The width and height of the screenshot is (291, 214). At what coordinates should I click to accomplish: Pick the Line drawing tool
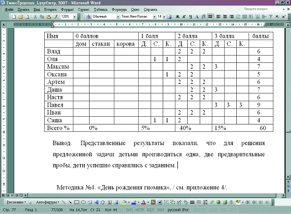(x=63, y=202)
